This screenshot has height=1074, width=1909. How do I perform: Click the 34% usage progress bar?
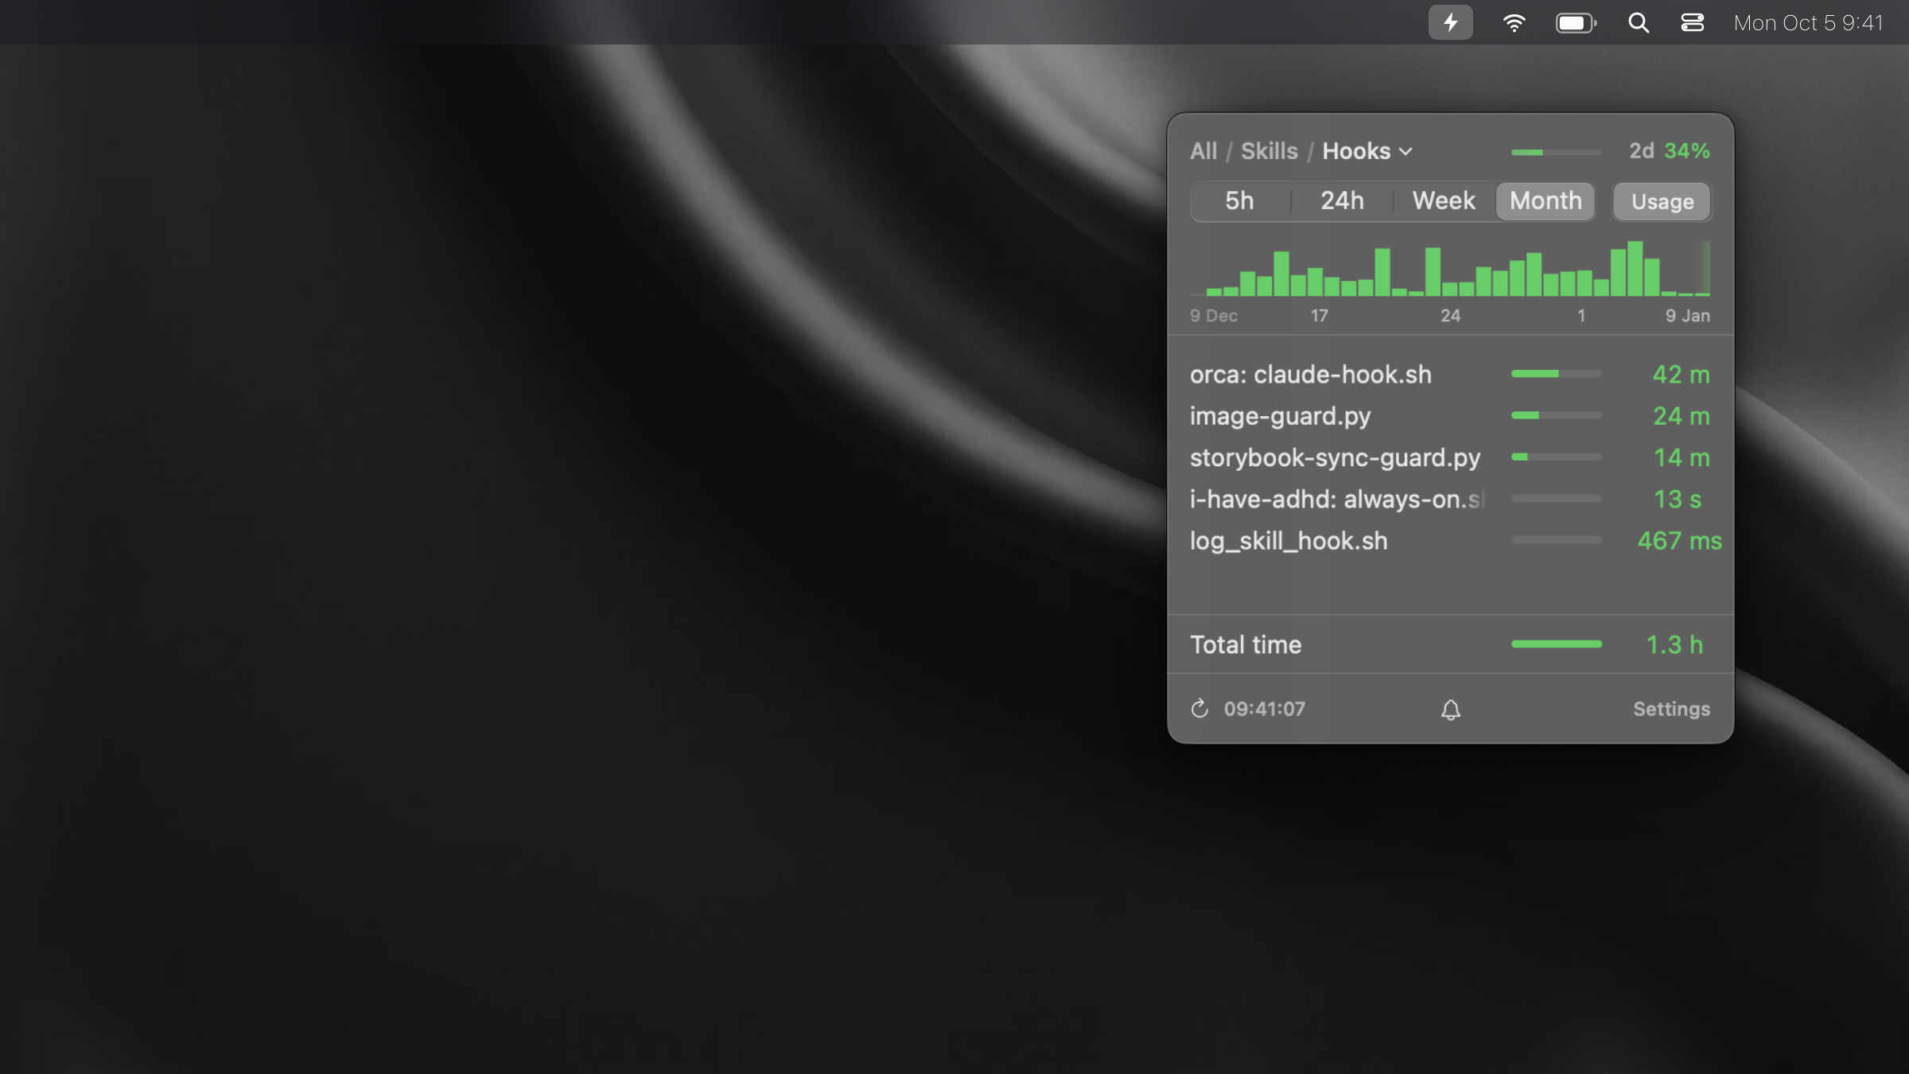[x=1556, y=152]
